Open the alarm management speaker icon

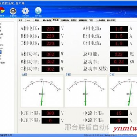click(13, 11)
